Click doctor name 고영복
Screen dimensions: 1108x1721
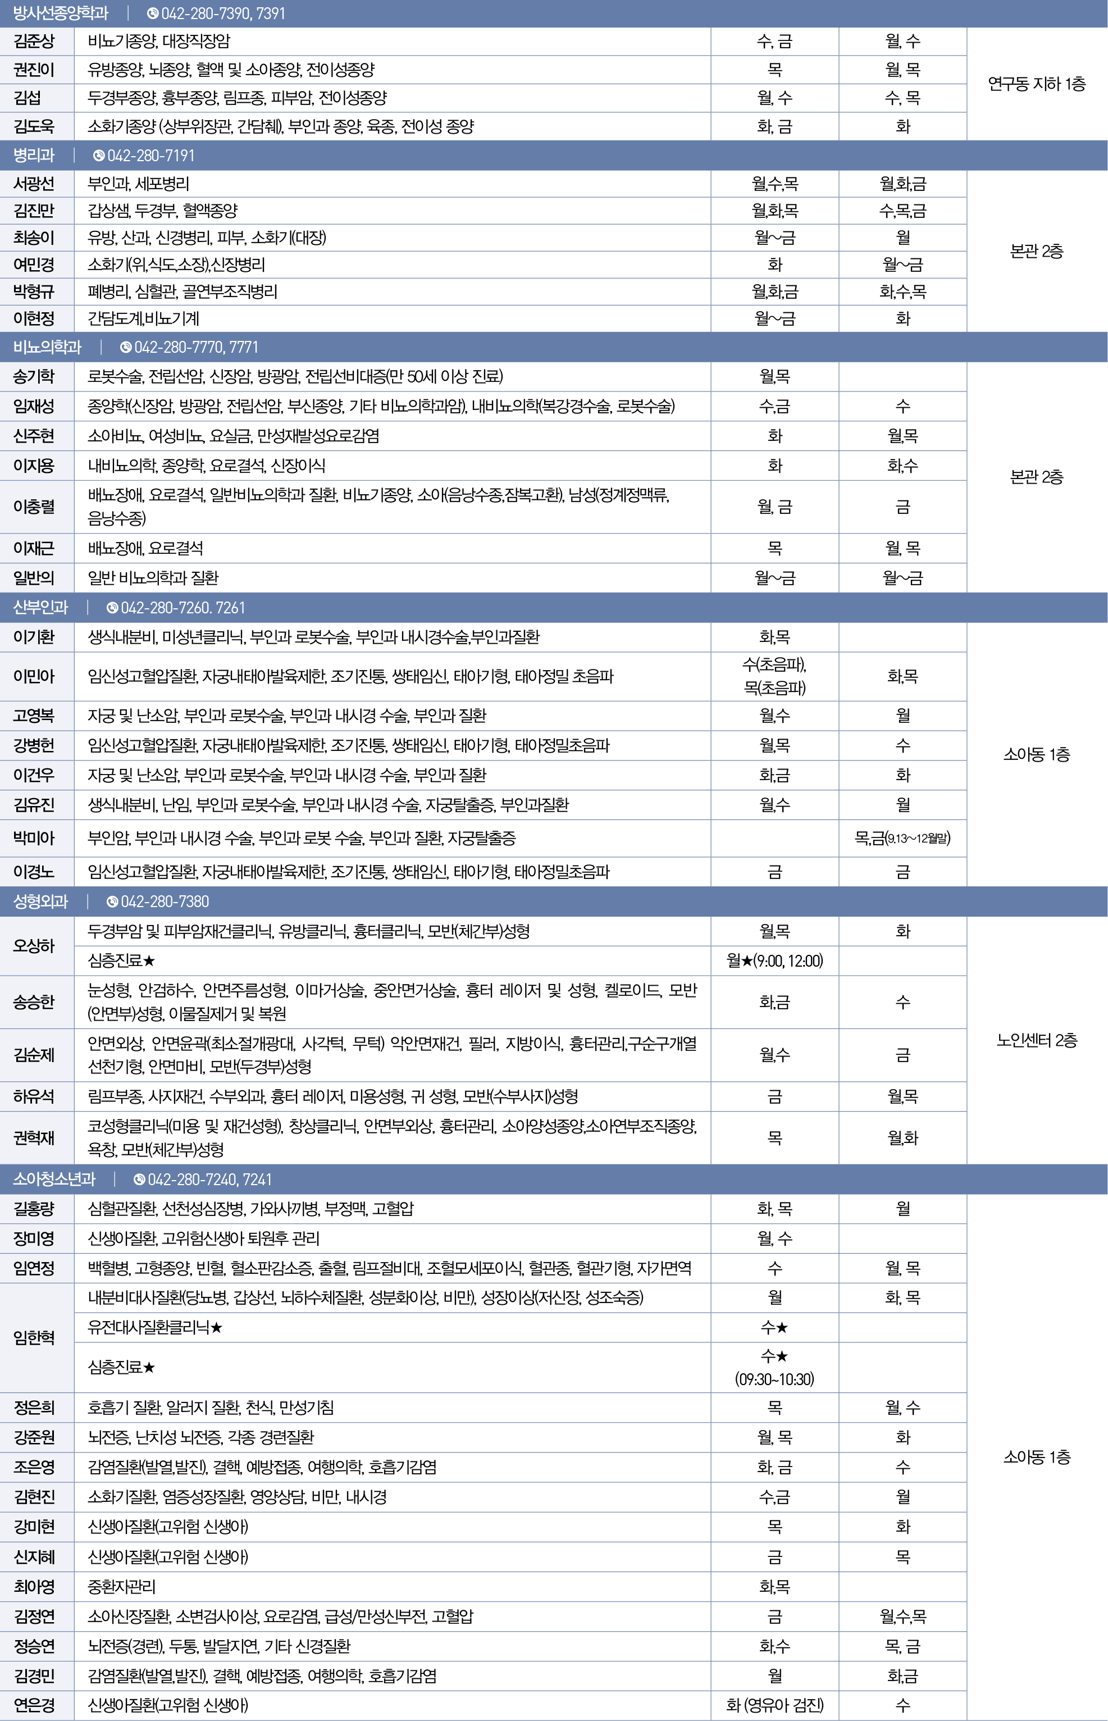point(34,716)
